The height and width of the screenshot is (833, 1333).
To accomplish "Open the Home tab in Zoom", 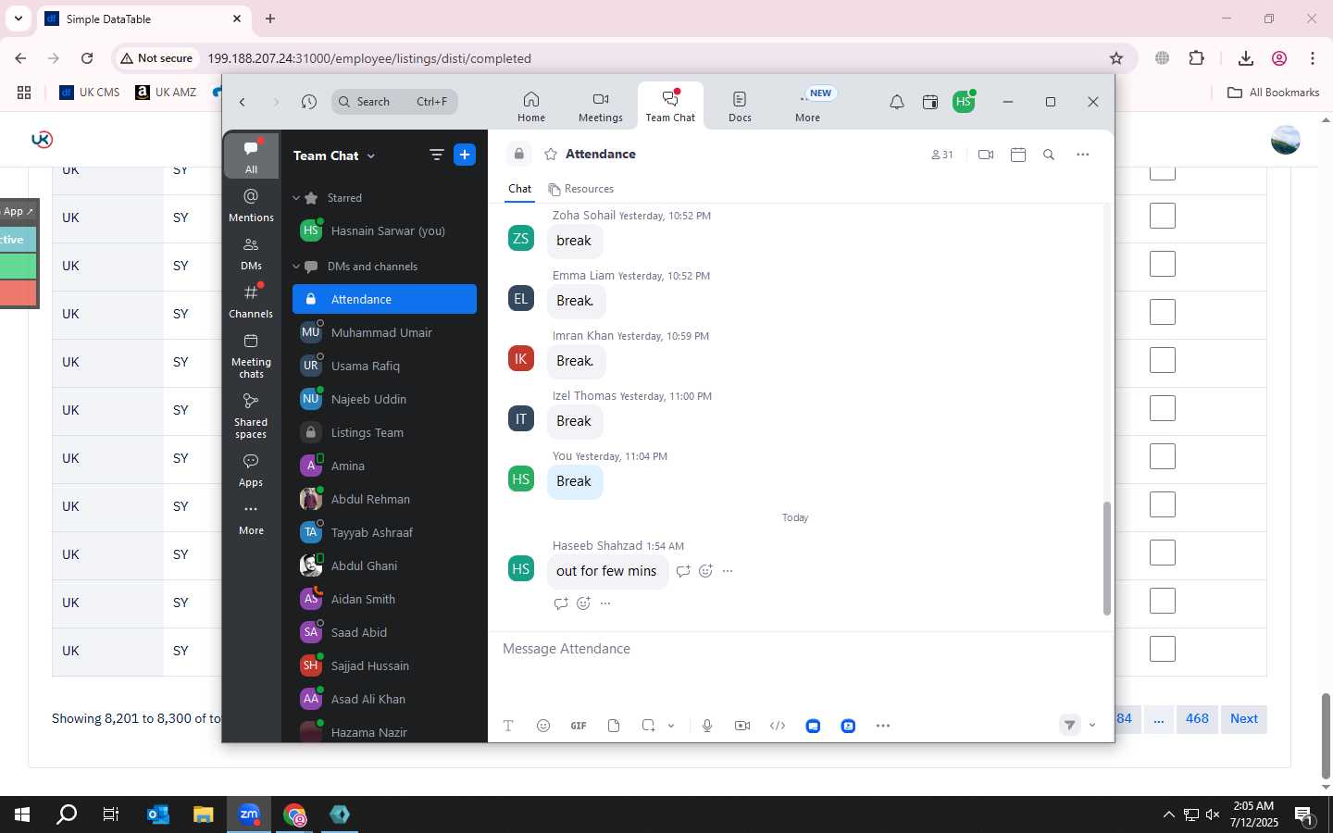I will click(x=530, y=106).
